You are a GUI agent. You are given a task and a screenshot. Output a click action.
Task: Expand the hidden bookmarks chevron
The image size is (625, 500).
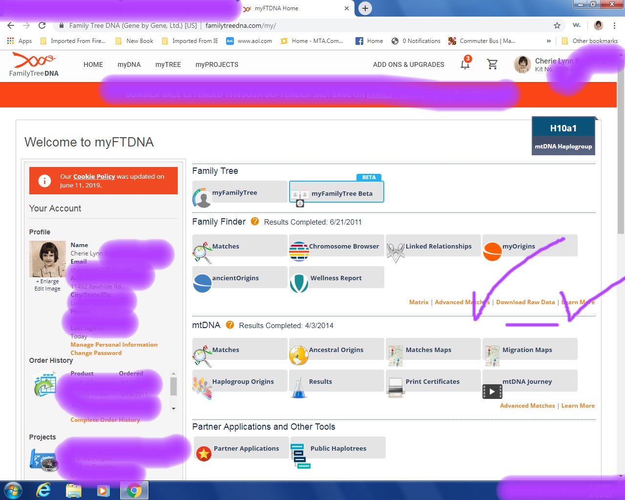tap(549, 41)
